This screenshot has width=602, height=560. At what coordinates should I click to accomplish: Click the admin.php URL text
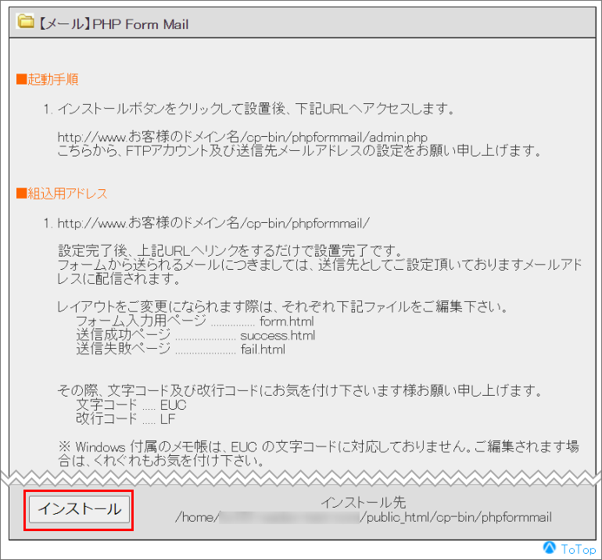point(242,137)
